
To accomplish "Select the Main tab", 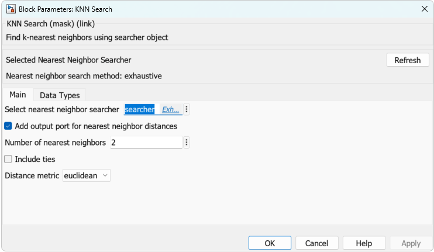I will (x=18, y=95).
